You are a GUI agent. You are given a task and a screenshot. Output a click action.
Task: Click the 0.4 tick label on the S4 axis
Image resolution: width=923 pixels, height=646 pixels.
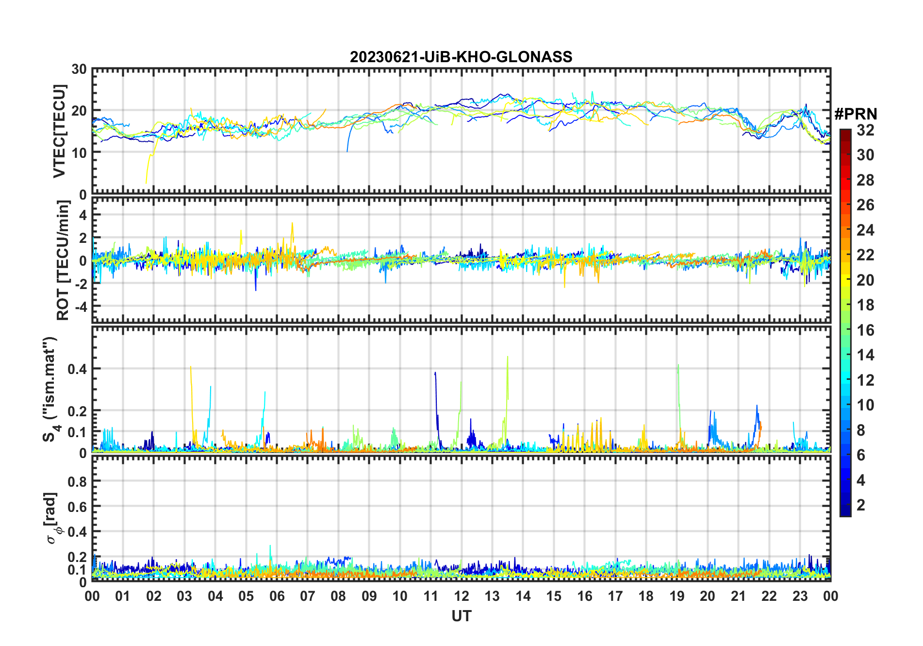point(77,369)
